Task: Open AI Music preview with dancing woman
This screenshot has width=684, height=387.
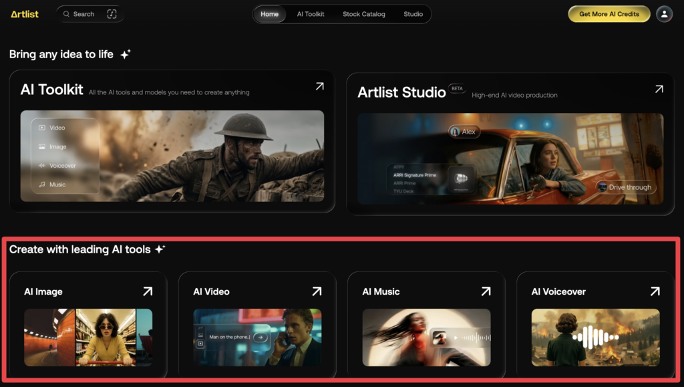Action: coord(426,338)
